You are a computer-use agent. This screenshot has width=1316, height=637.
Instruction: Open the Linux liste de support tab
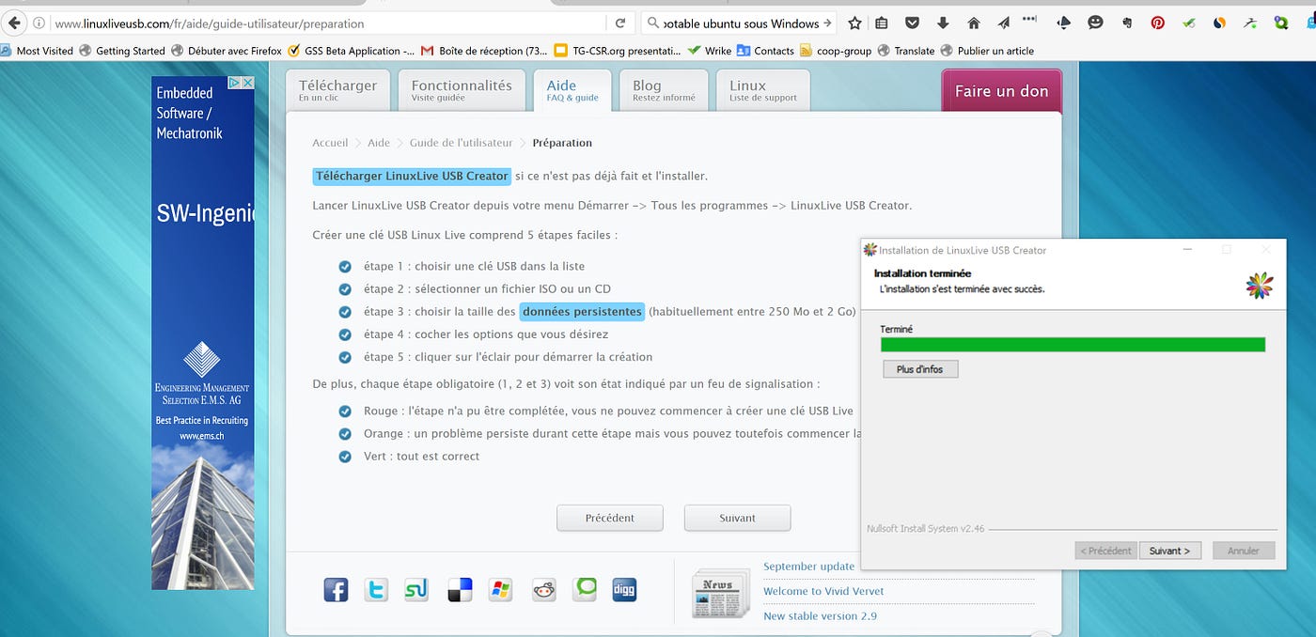coord(763,90)
